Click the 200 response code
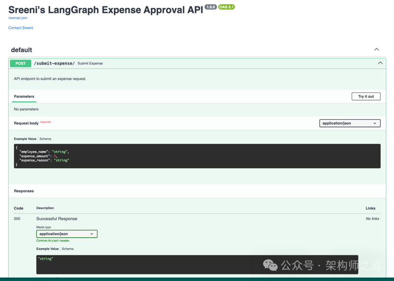Image resolution: width=394 pixels, height=281 pixels. click(17, 219)
